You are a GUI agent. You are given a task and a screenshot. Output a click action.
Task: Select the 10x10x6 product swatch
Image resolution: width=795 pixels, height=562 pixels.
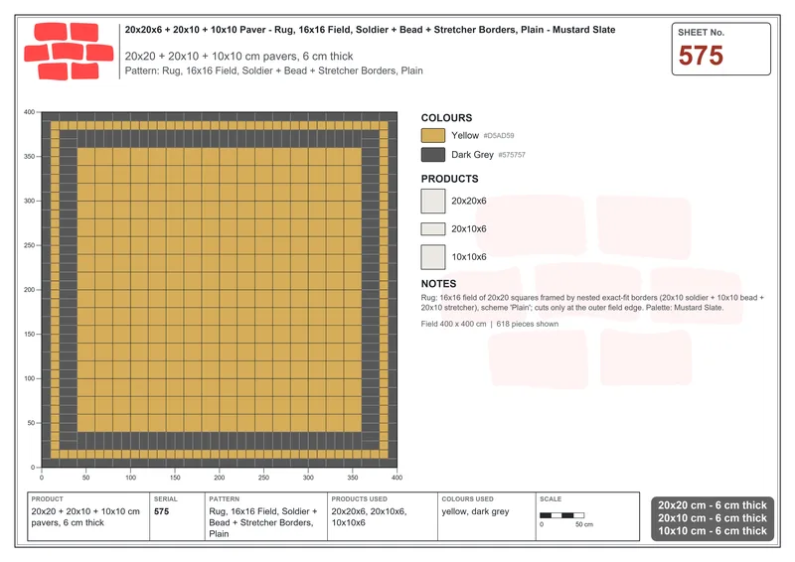433,257
